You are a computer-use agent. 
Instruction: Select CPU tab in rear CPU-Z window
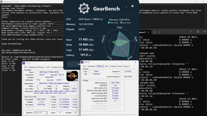[26, 67]
